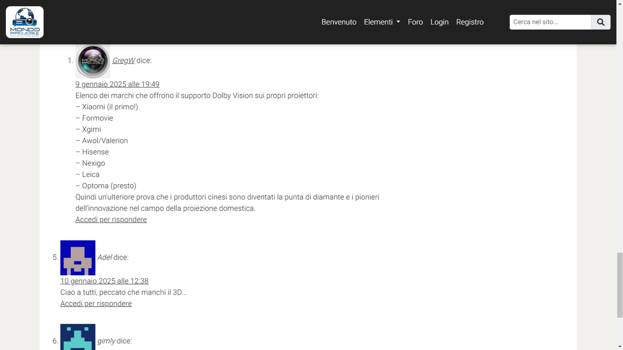The image size is (623, 350).
Task: Open GregW's author profile link
Action: 124,60
